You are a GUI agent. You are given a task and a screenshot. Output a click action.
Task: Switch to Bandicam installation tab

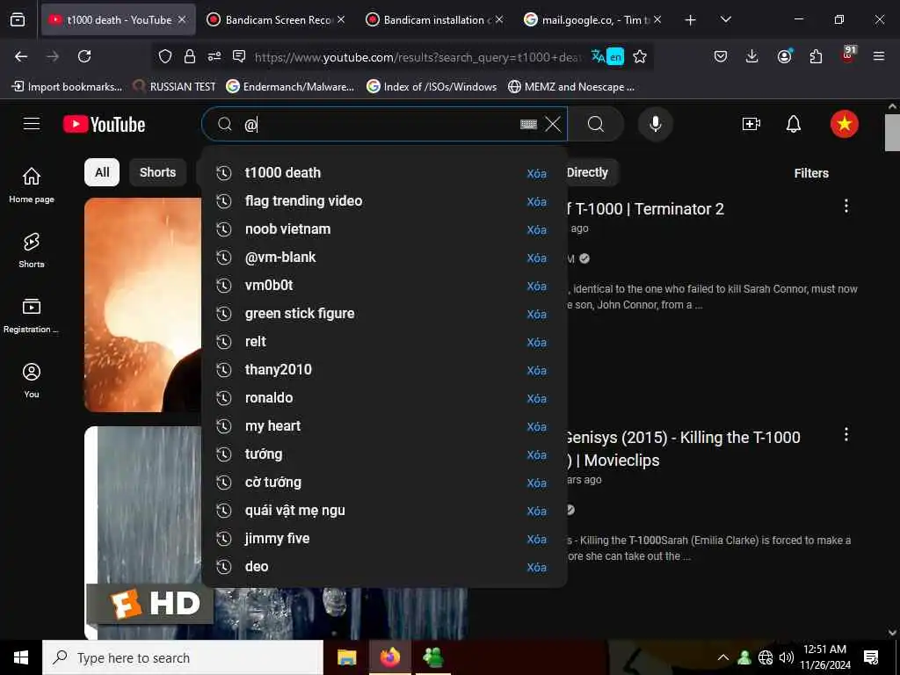point(434,19)
